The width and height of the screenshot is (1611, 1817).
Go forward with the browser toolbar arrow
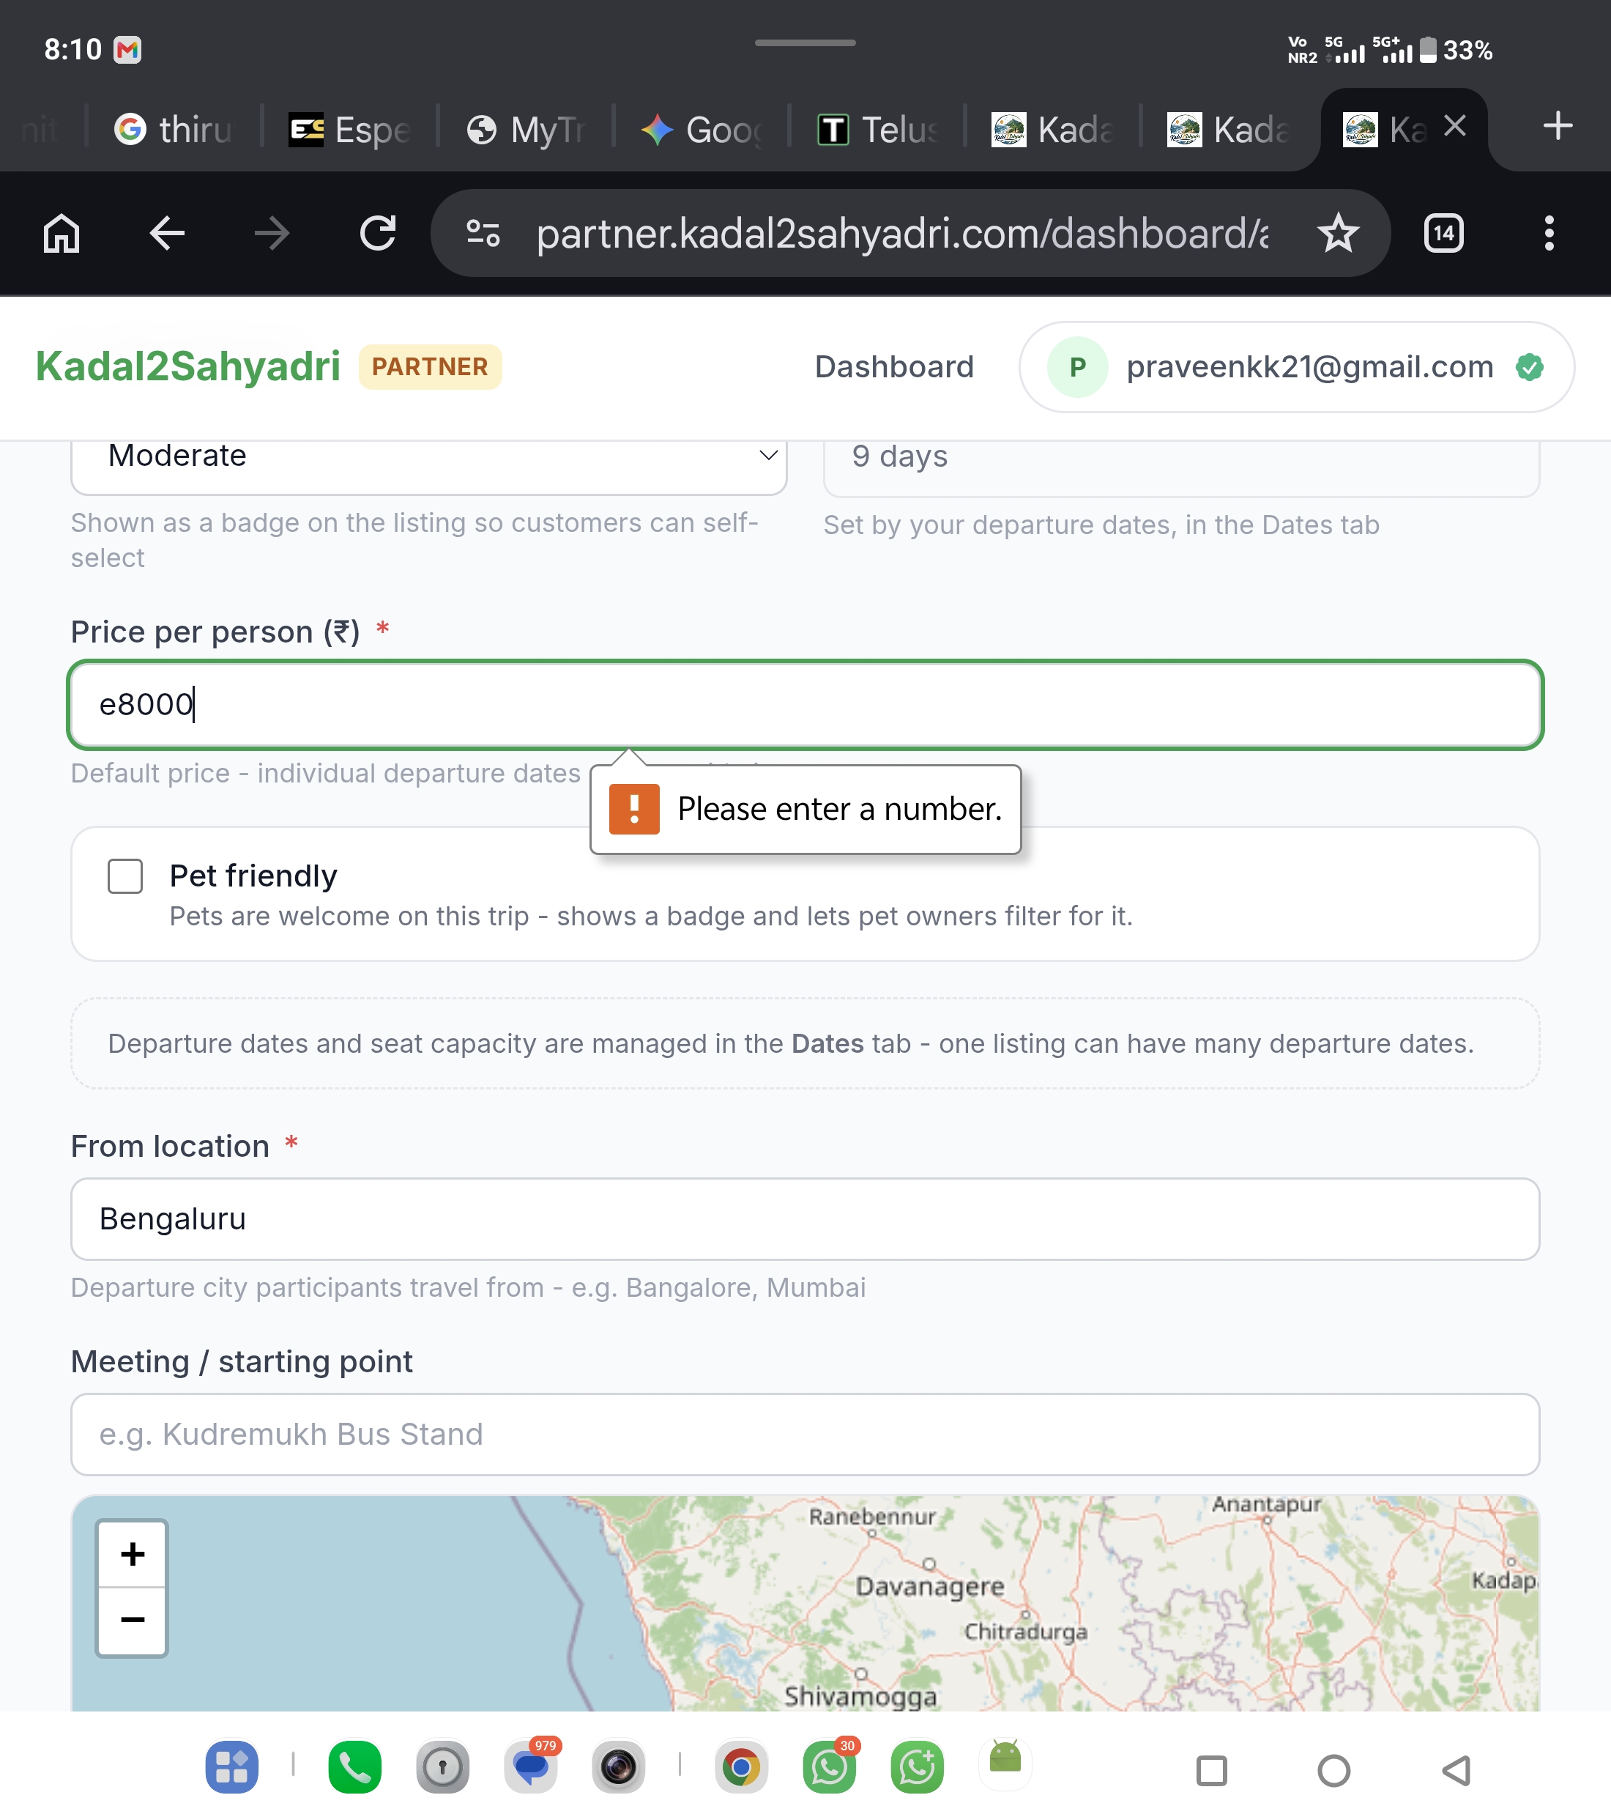point(272,234)
